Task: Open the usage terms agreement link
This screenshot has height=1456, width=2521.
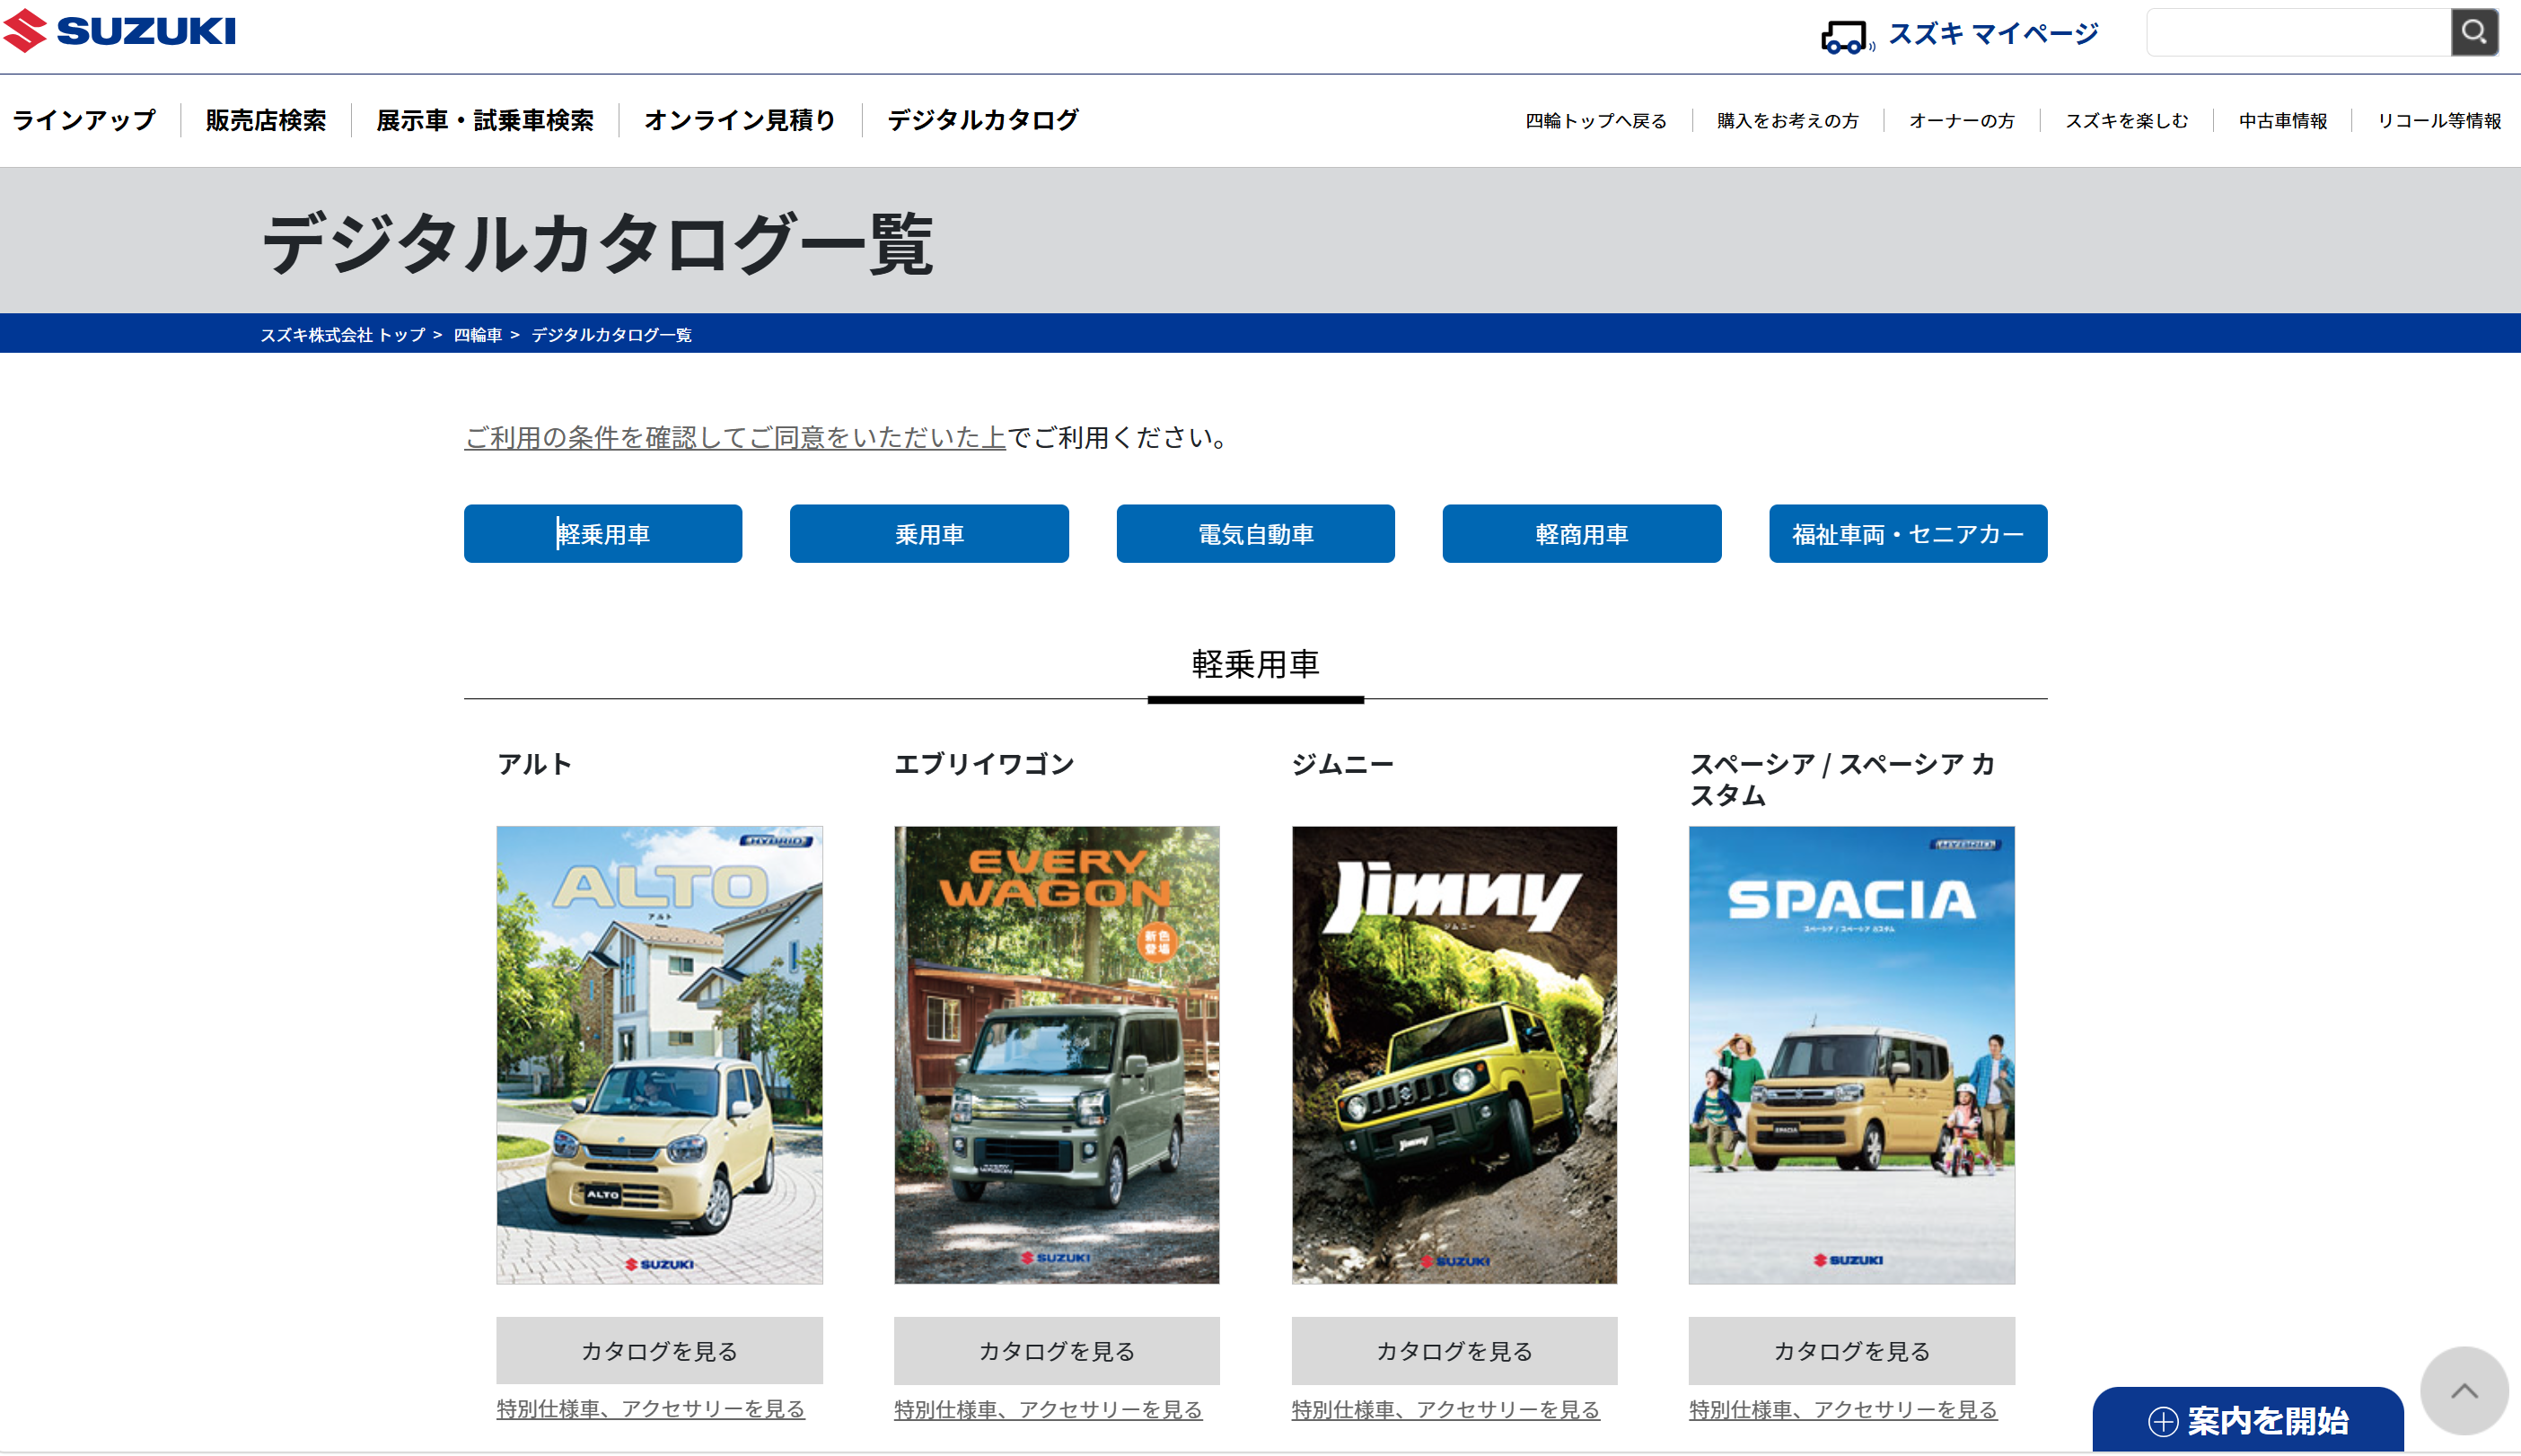Action: 734,437
